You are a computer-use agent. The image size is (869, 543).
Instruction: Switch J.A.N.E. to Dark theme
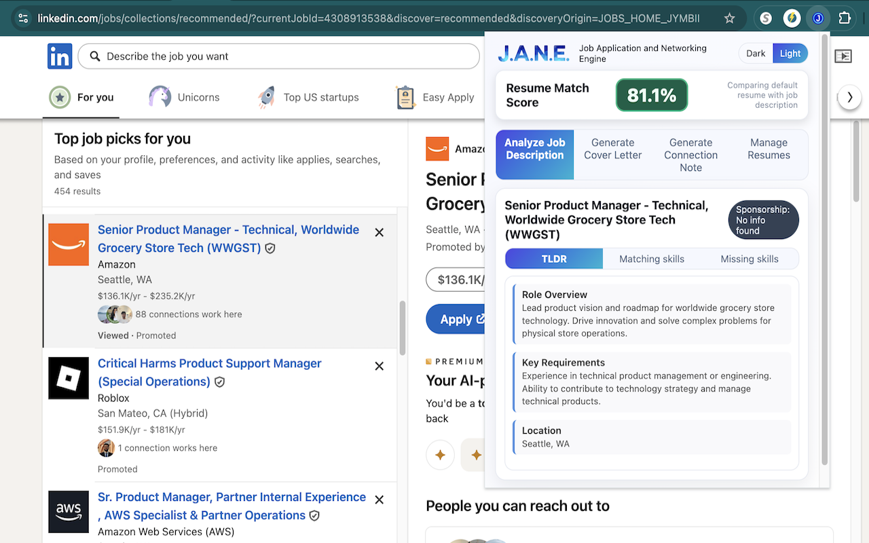click(756, 54)
